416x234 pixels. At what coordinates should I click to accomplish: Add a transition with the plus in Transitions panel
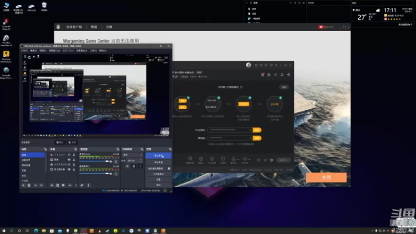tap(127, 166)
